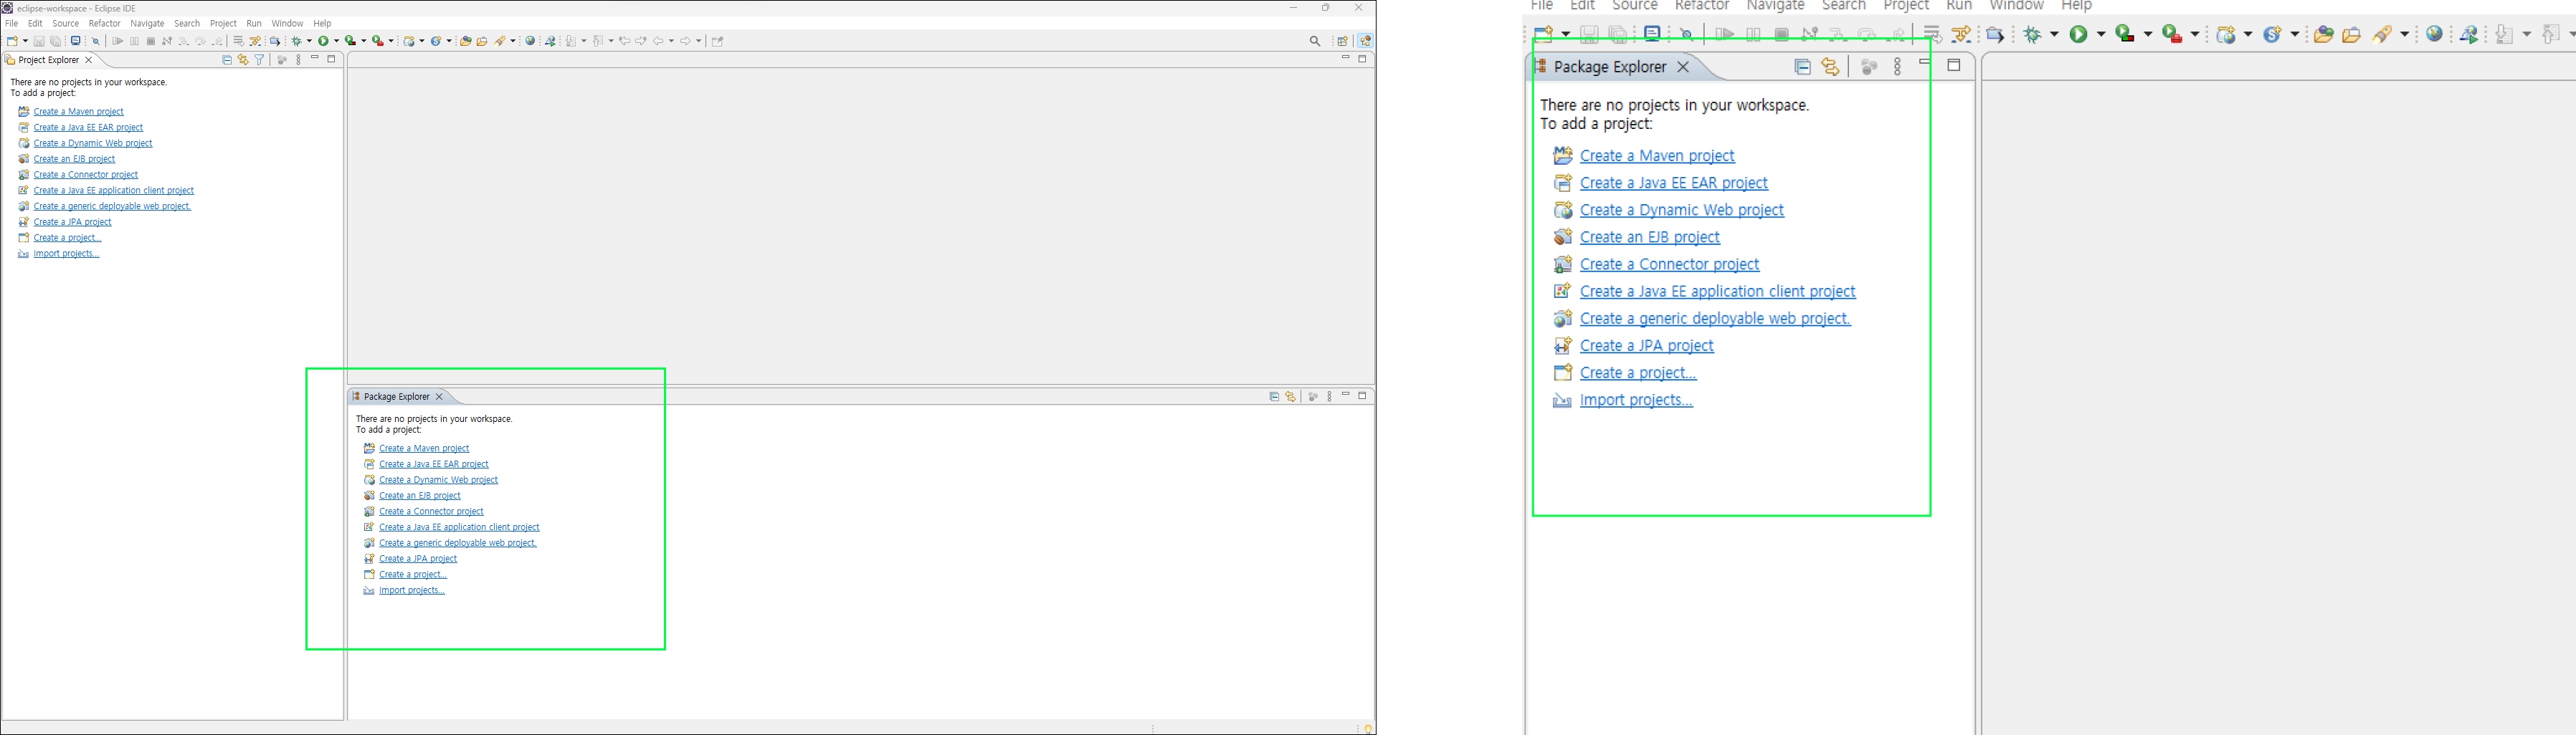Image resolution: width=2576 pixels, height=735 pixels.
Task: Click Create a JPA project in the full-window Package Explorer
Action: pyautogui.click(x=418, y=559)
